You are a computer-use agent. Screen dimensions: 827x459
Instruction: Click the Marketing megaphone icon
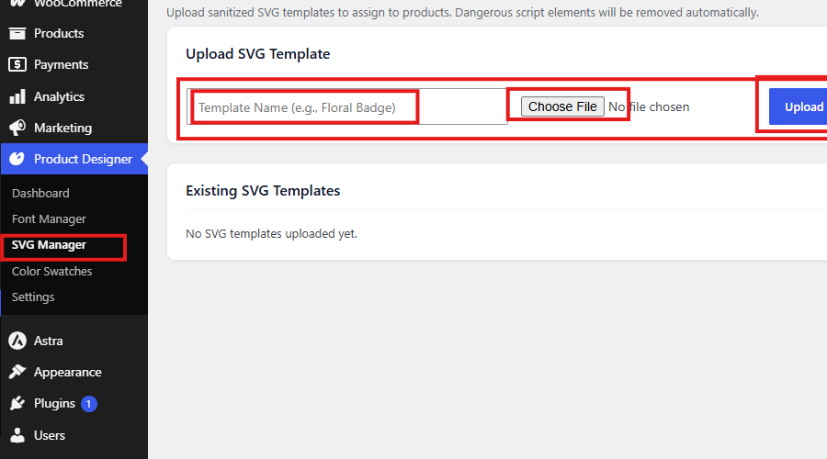pyautogui.click(x=17, y=128)
